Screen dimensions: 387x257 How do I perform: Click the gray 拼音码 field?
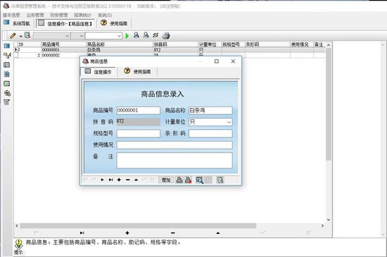coord(138,121)
